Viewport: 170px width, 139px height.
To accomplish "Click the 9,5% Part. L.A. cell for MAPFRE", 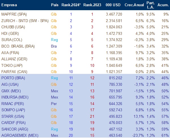I will [x=150, y=14].
